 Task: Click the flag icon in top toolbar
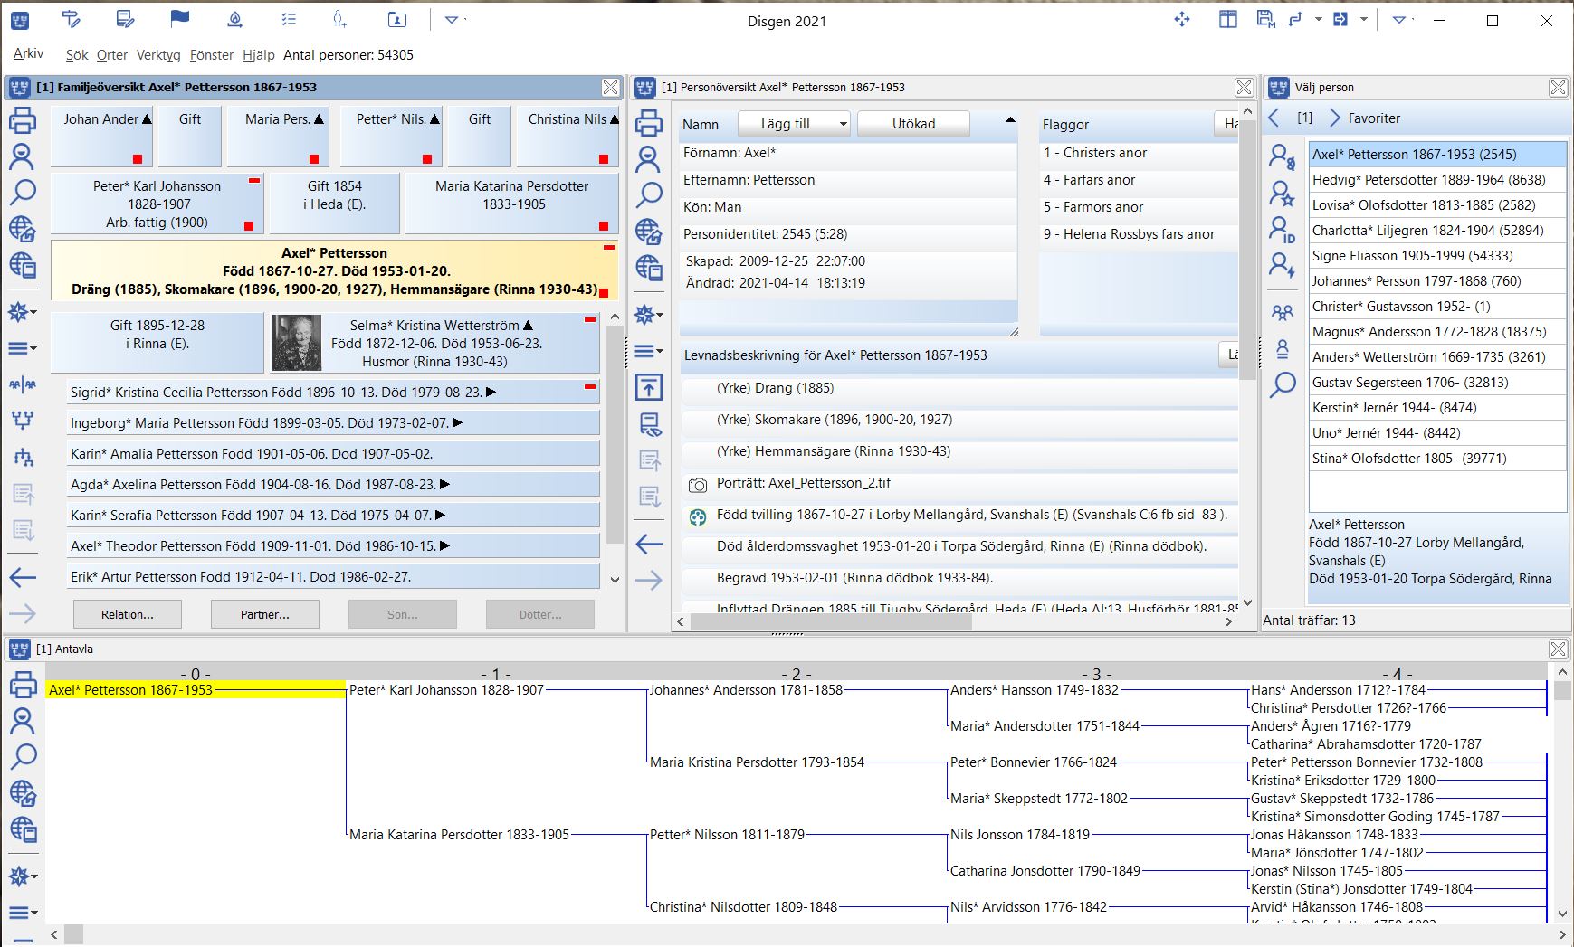pyautogui.click(x=180, y=19)
